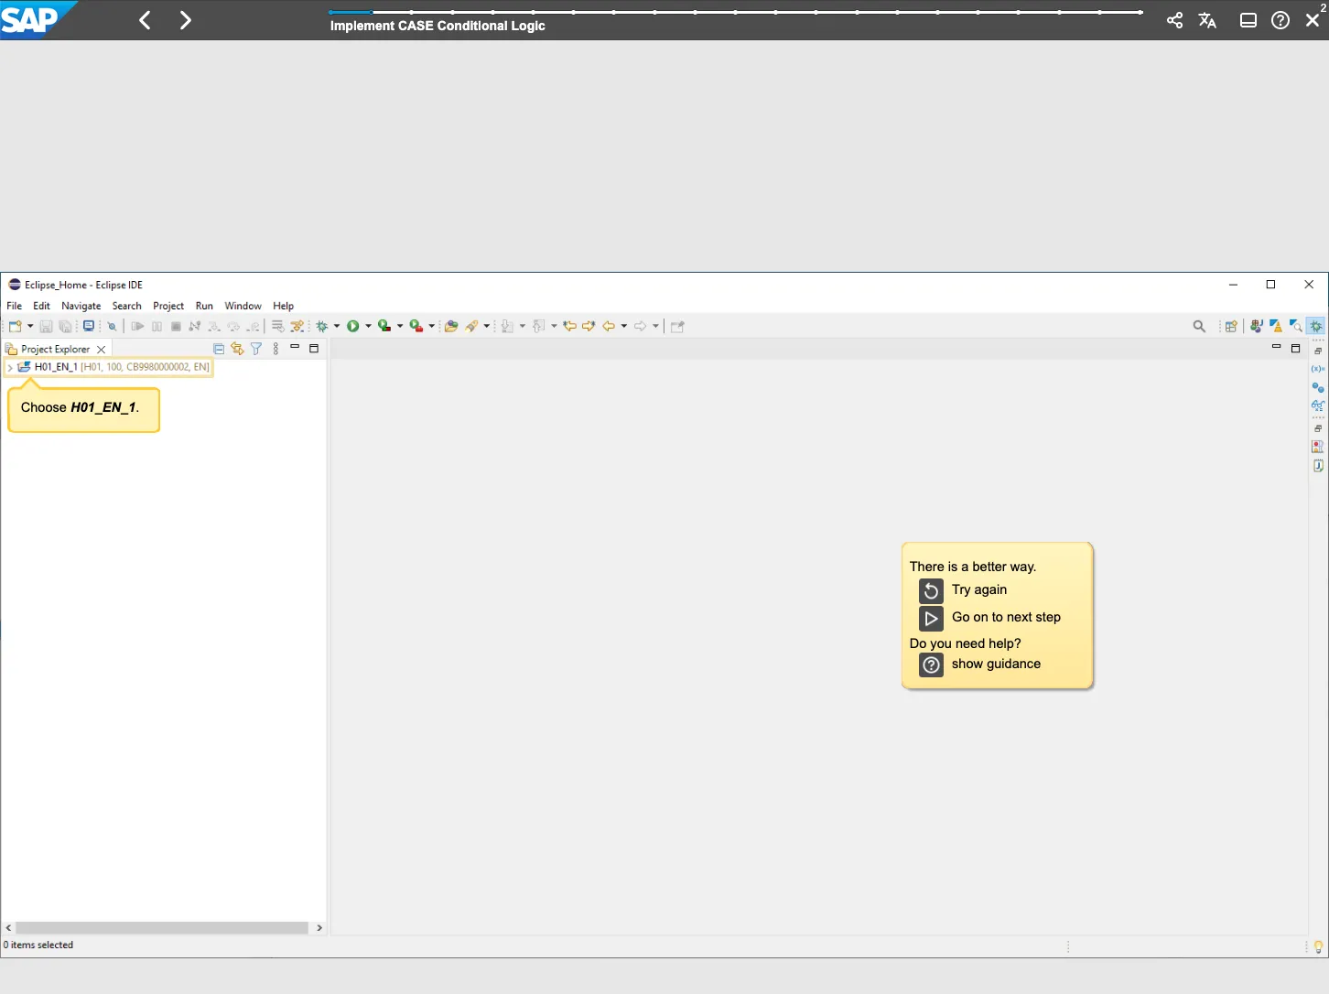This screenshot has height=994, width=1329.
Task: Click the search magnifier icon in toolbar
Action: (x=1199, y=327)
